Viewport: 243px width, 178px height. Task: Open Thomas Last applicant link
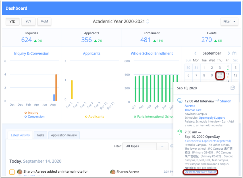click(193, 110)
